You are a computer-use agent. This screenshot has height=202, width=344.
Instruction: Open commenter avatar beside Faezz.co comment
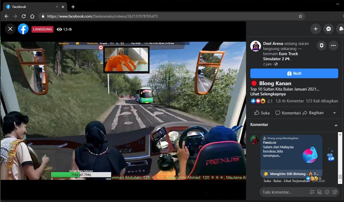click(x=254, y=140)
